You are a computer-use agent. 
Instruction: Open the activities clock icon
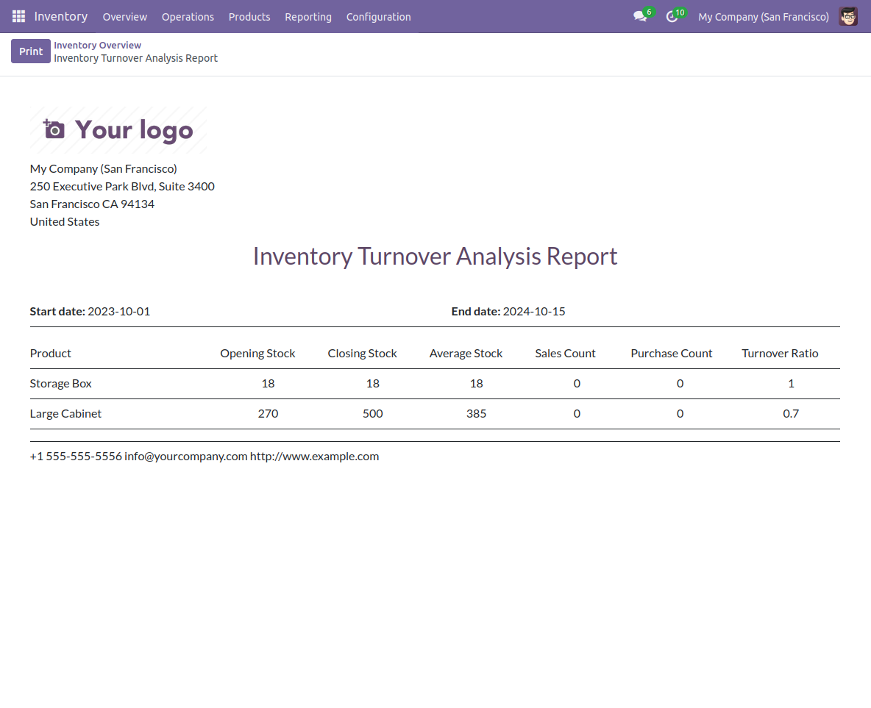click(x=672, y=16)
